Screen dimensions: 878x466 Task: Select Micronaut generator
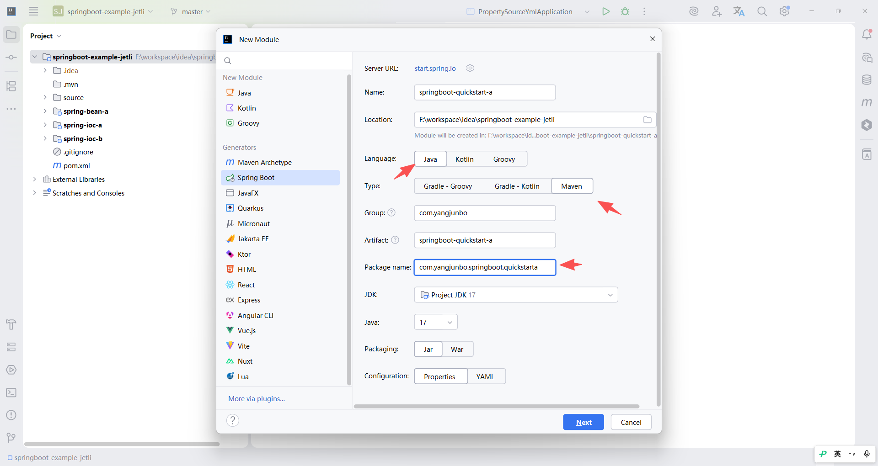[x=280, y=223]
